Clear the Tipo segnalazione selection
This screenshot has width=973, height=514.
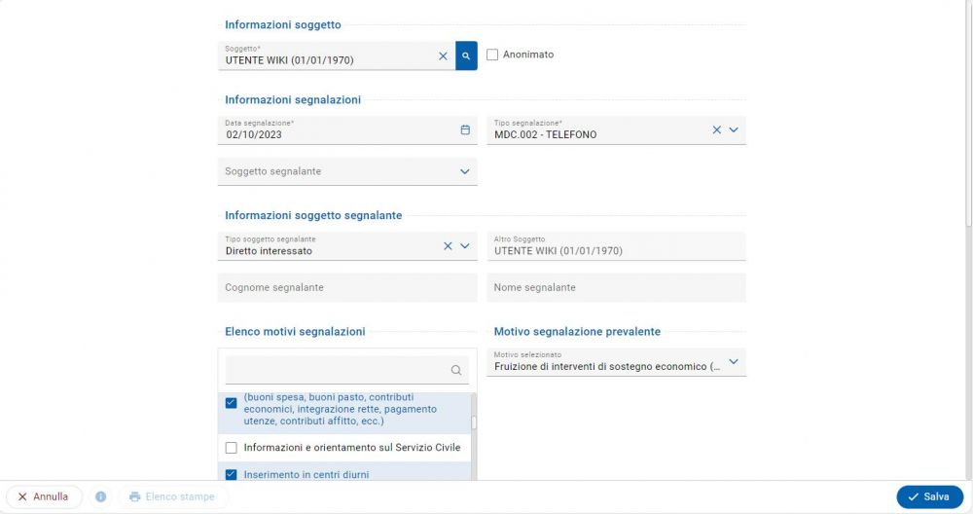coord(717,129)
